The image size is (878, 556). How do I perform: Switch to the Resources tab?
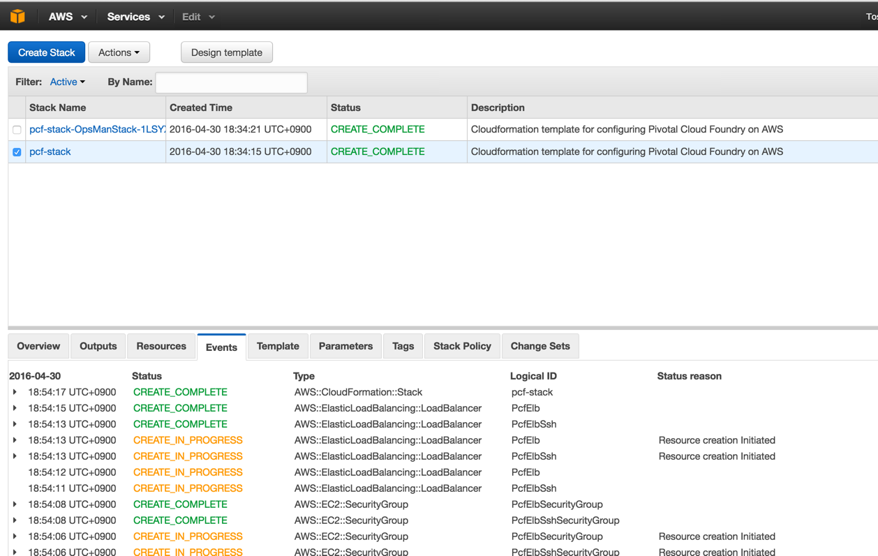click(x=161, y=346)
